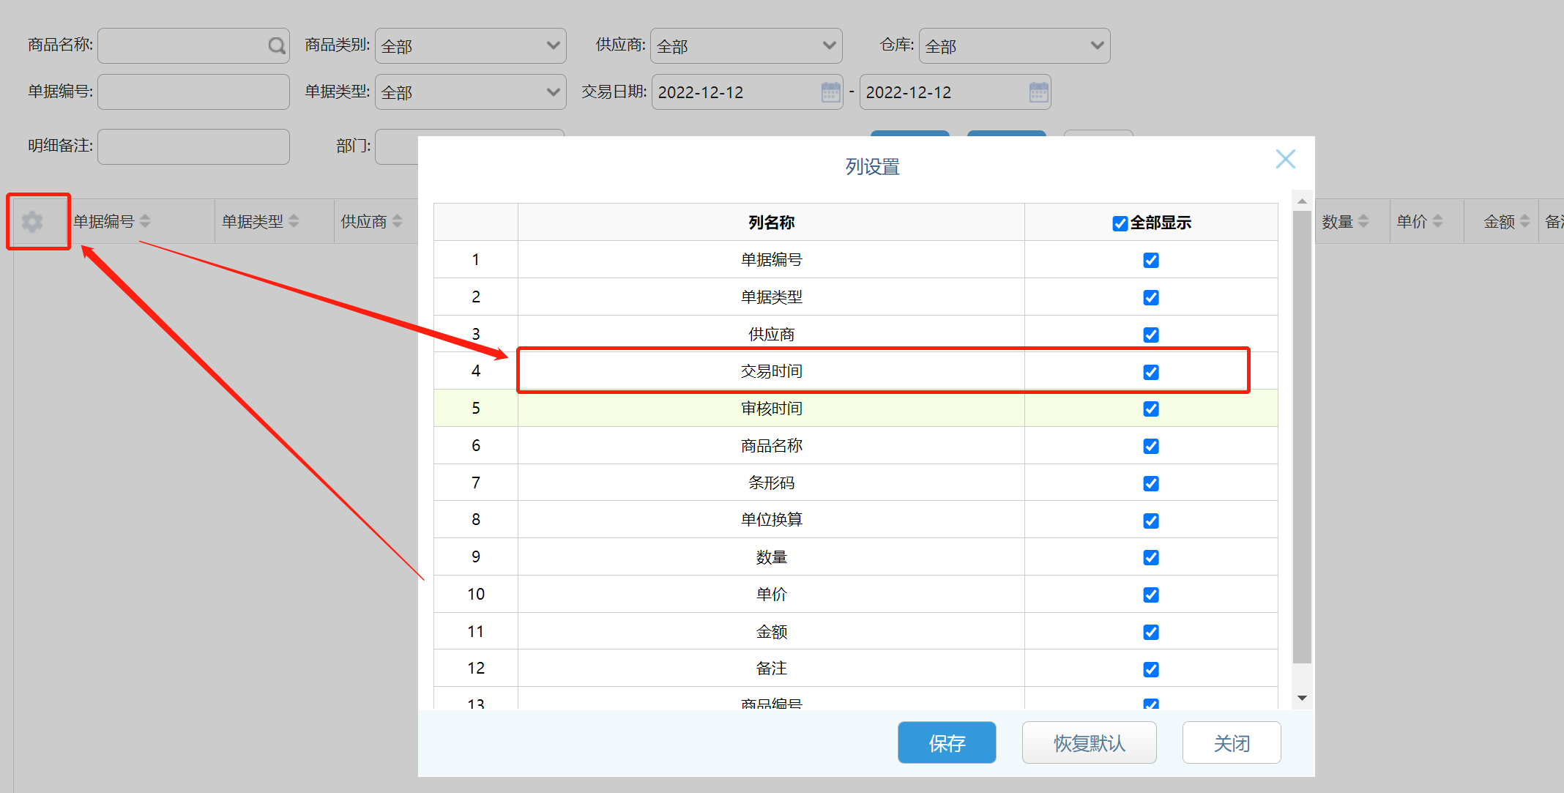Expand the 供应商 dropdown
This screenshot has height=793, width=1564.
[829, 46]
